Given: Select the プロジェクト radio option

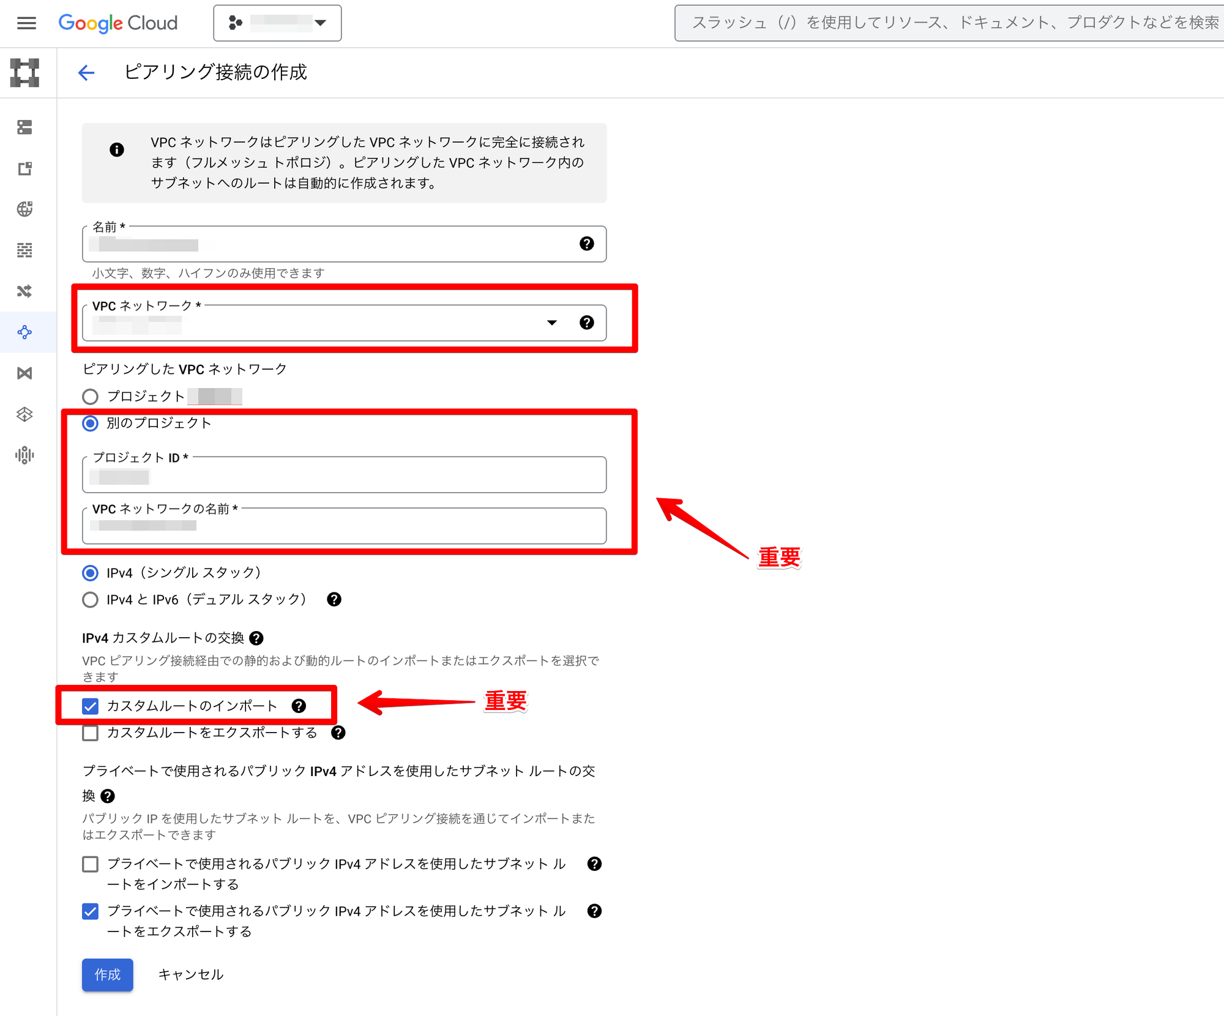Looking at the screenshot, I should pyautogui.click(x=91, y=397).
